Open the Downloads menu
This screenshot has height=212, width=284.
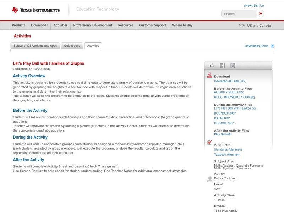[39, 25]
